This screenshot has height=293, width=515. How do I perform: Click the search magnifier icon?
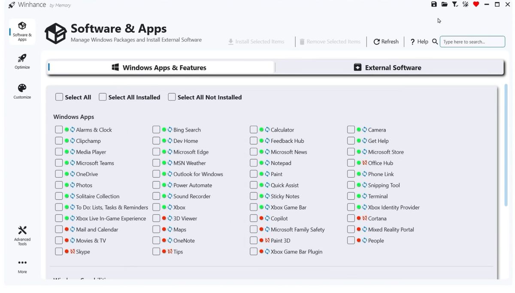(x=435, y=42)
